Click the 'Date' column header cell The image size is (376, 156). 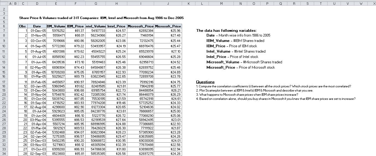pos(37,26)
